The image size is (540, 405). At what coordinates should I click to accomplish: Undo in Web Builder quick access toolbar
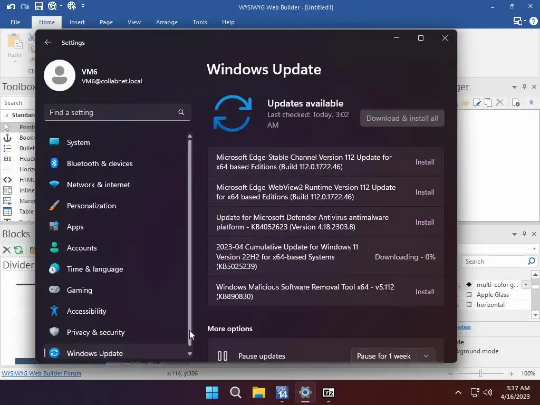coord(11,6)
